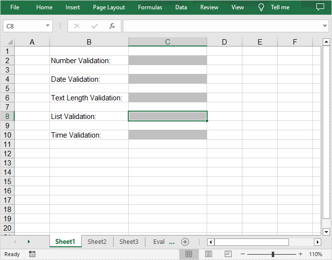Click vertical scrollbar down arrow
The height and width of the screenshot is (260, 332).
(x=326, y=232)
